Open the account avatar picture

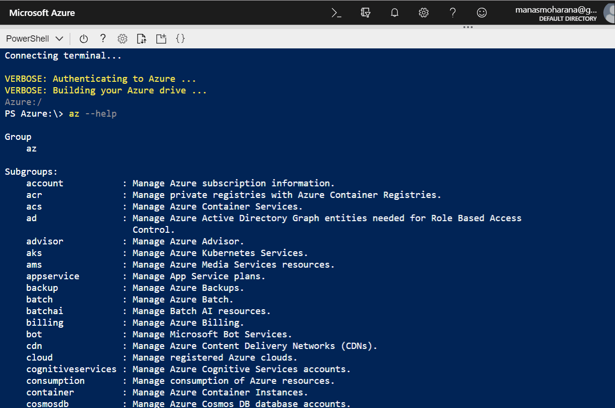click(x=608, y=13)
